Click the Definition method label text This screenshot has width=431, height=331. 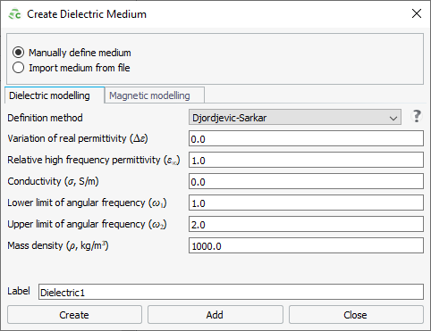coord(45,118)
